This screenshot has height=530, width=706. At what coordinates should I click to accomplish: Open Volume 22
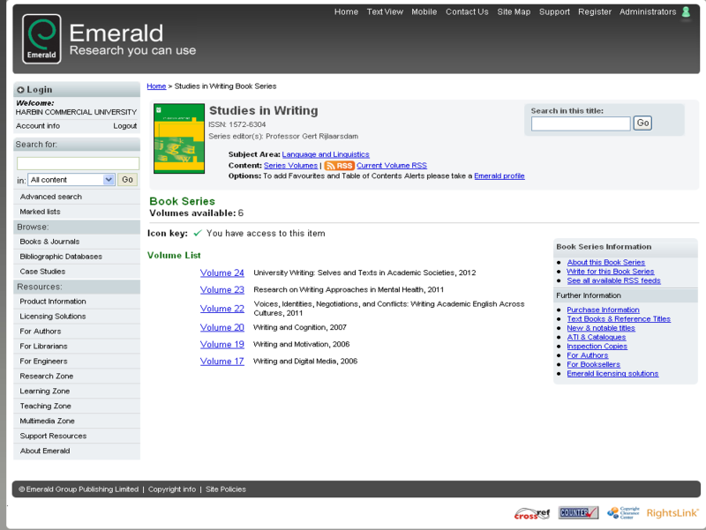pyautogui.click(x=222, y=309)
